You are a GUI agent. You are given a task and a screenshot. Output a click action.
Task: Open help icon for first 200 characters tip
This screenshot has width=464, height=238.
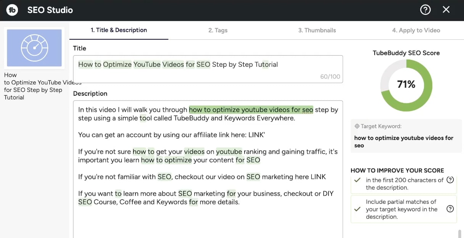(x=450, y=180)
